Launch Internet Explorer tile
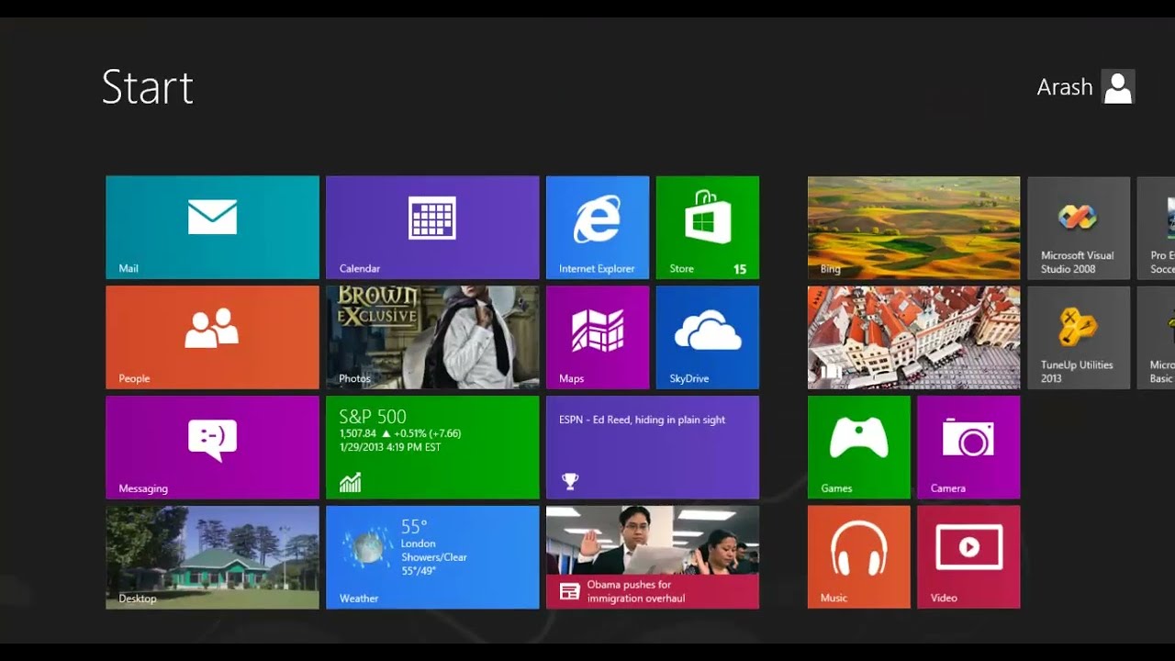This screenshot has height=661, width=1175. (598, 228)
